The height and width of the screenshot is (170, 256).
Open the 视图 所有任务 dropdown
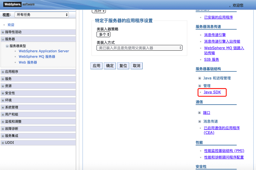coord(42,15)
